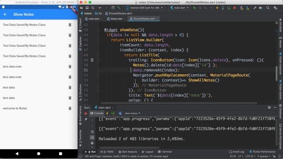283x159 pixels.
Task: Open the 'welcome to flutter' note
Action: [x=15, y=108]
